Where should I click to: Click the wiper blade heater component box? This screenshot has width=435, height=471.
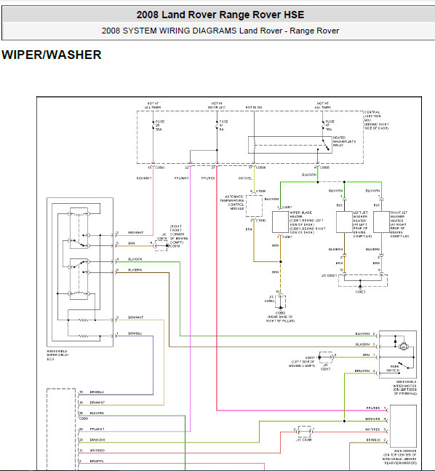point(280,222)
